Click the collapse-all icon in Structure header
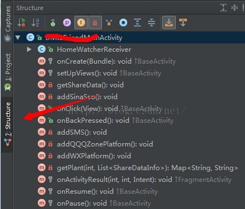 pos(235,8)
